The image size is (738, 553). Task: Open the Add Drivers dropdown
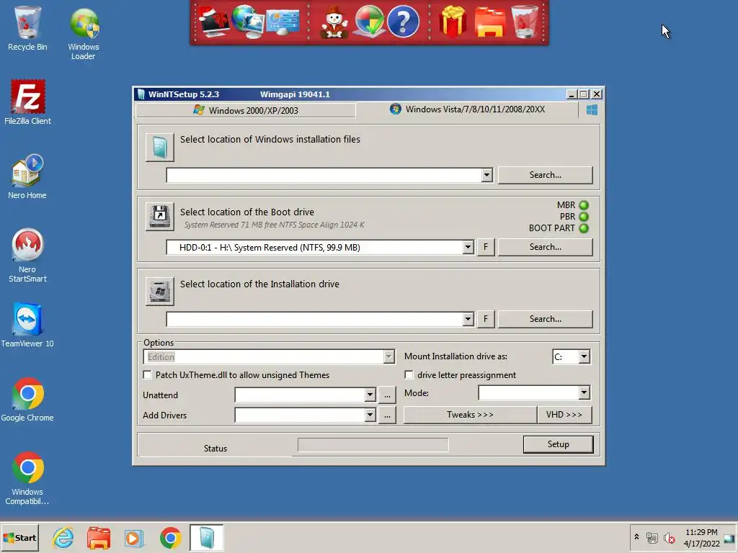click(x=370, y=415)
